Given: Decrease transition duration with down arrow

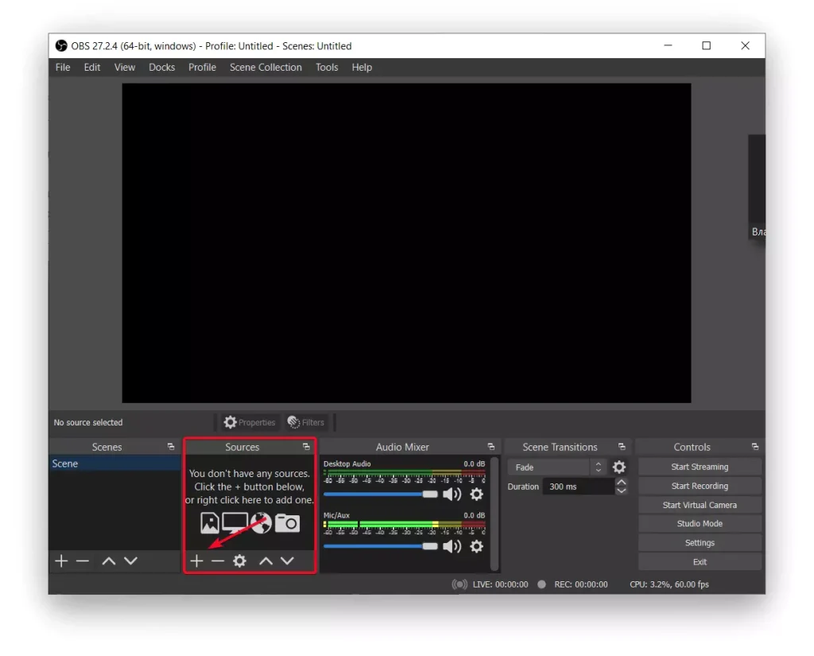Looking at the screenshot, I should pos(621,491).
